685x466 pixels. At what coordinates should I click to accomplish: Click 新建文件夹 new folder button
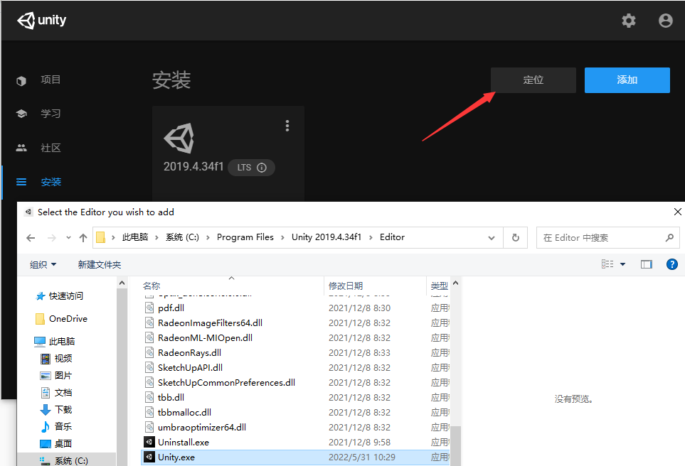tap(99, 264)
